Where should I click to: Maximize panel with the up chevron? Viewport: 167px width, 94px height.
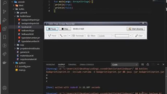[158, 64]
